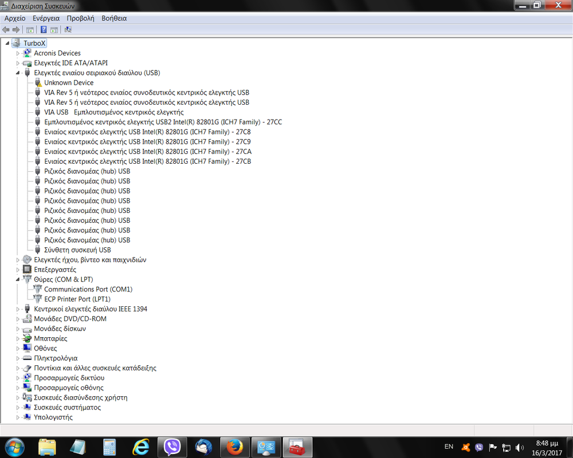Open the Προβολή menu
This screenshot has width=573, height=458.
80,18
